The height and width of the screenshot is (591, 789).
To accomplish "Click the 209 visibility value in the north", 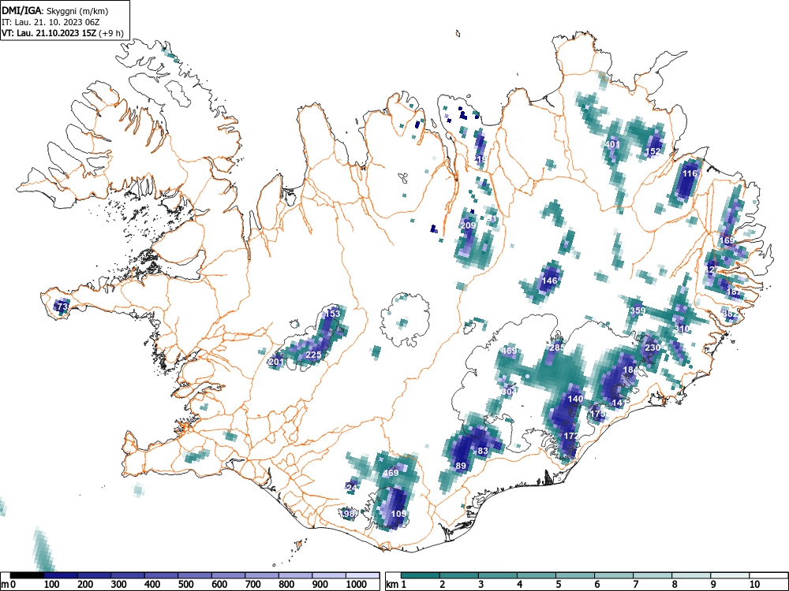I will point(468,225).
